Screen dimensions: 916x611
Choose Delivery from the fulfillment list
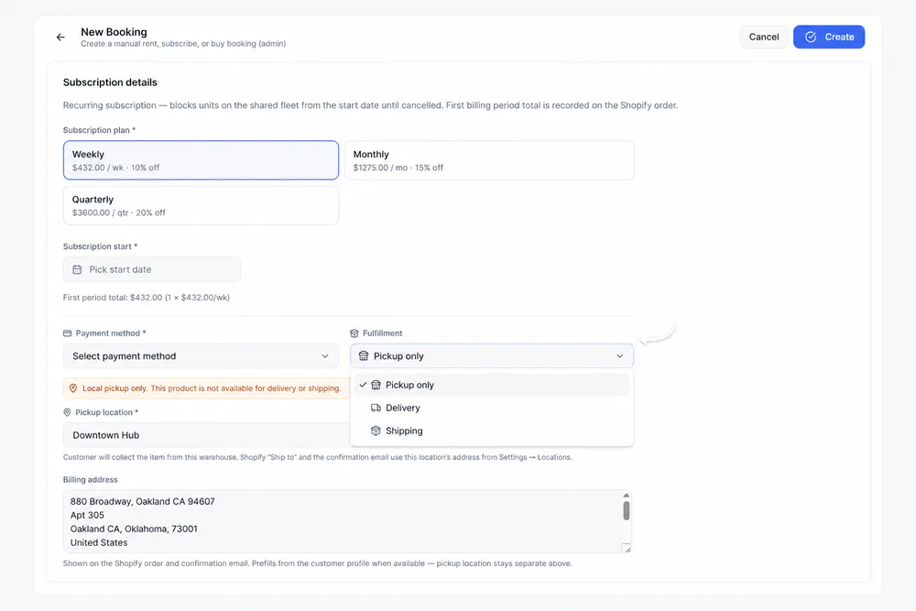(x=492, y=408)
